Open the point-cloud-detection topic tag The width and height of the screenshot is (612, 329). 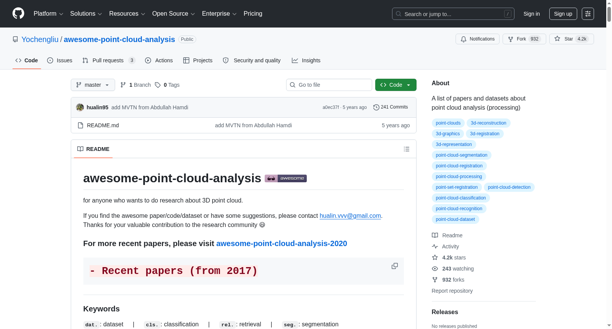tap(509, 187)
